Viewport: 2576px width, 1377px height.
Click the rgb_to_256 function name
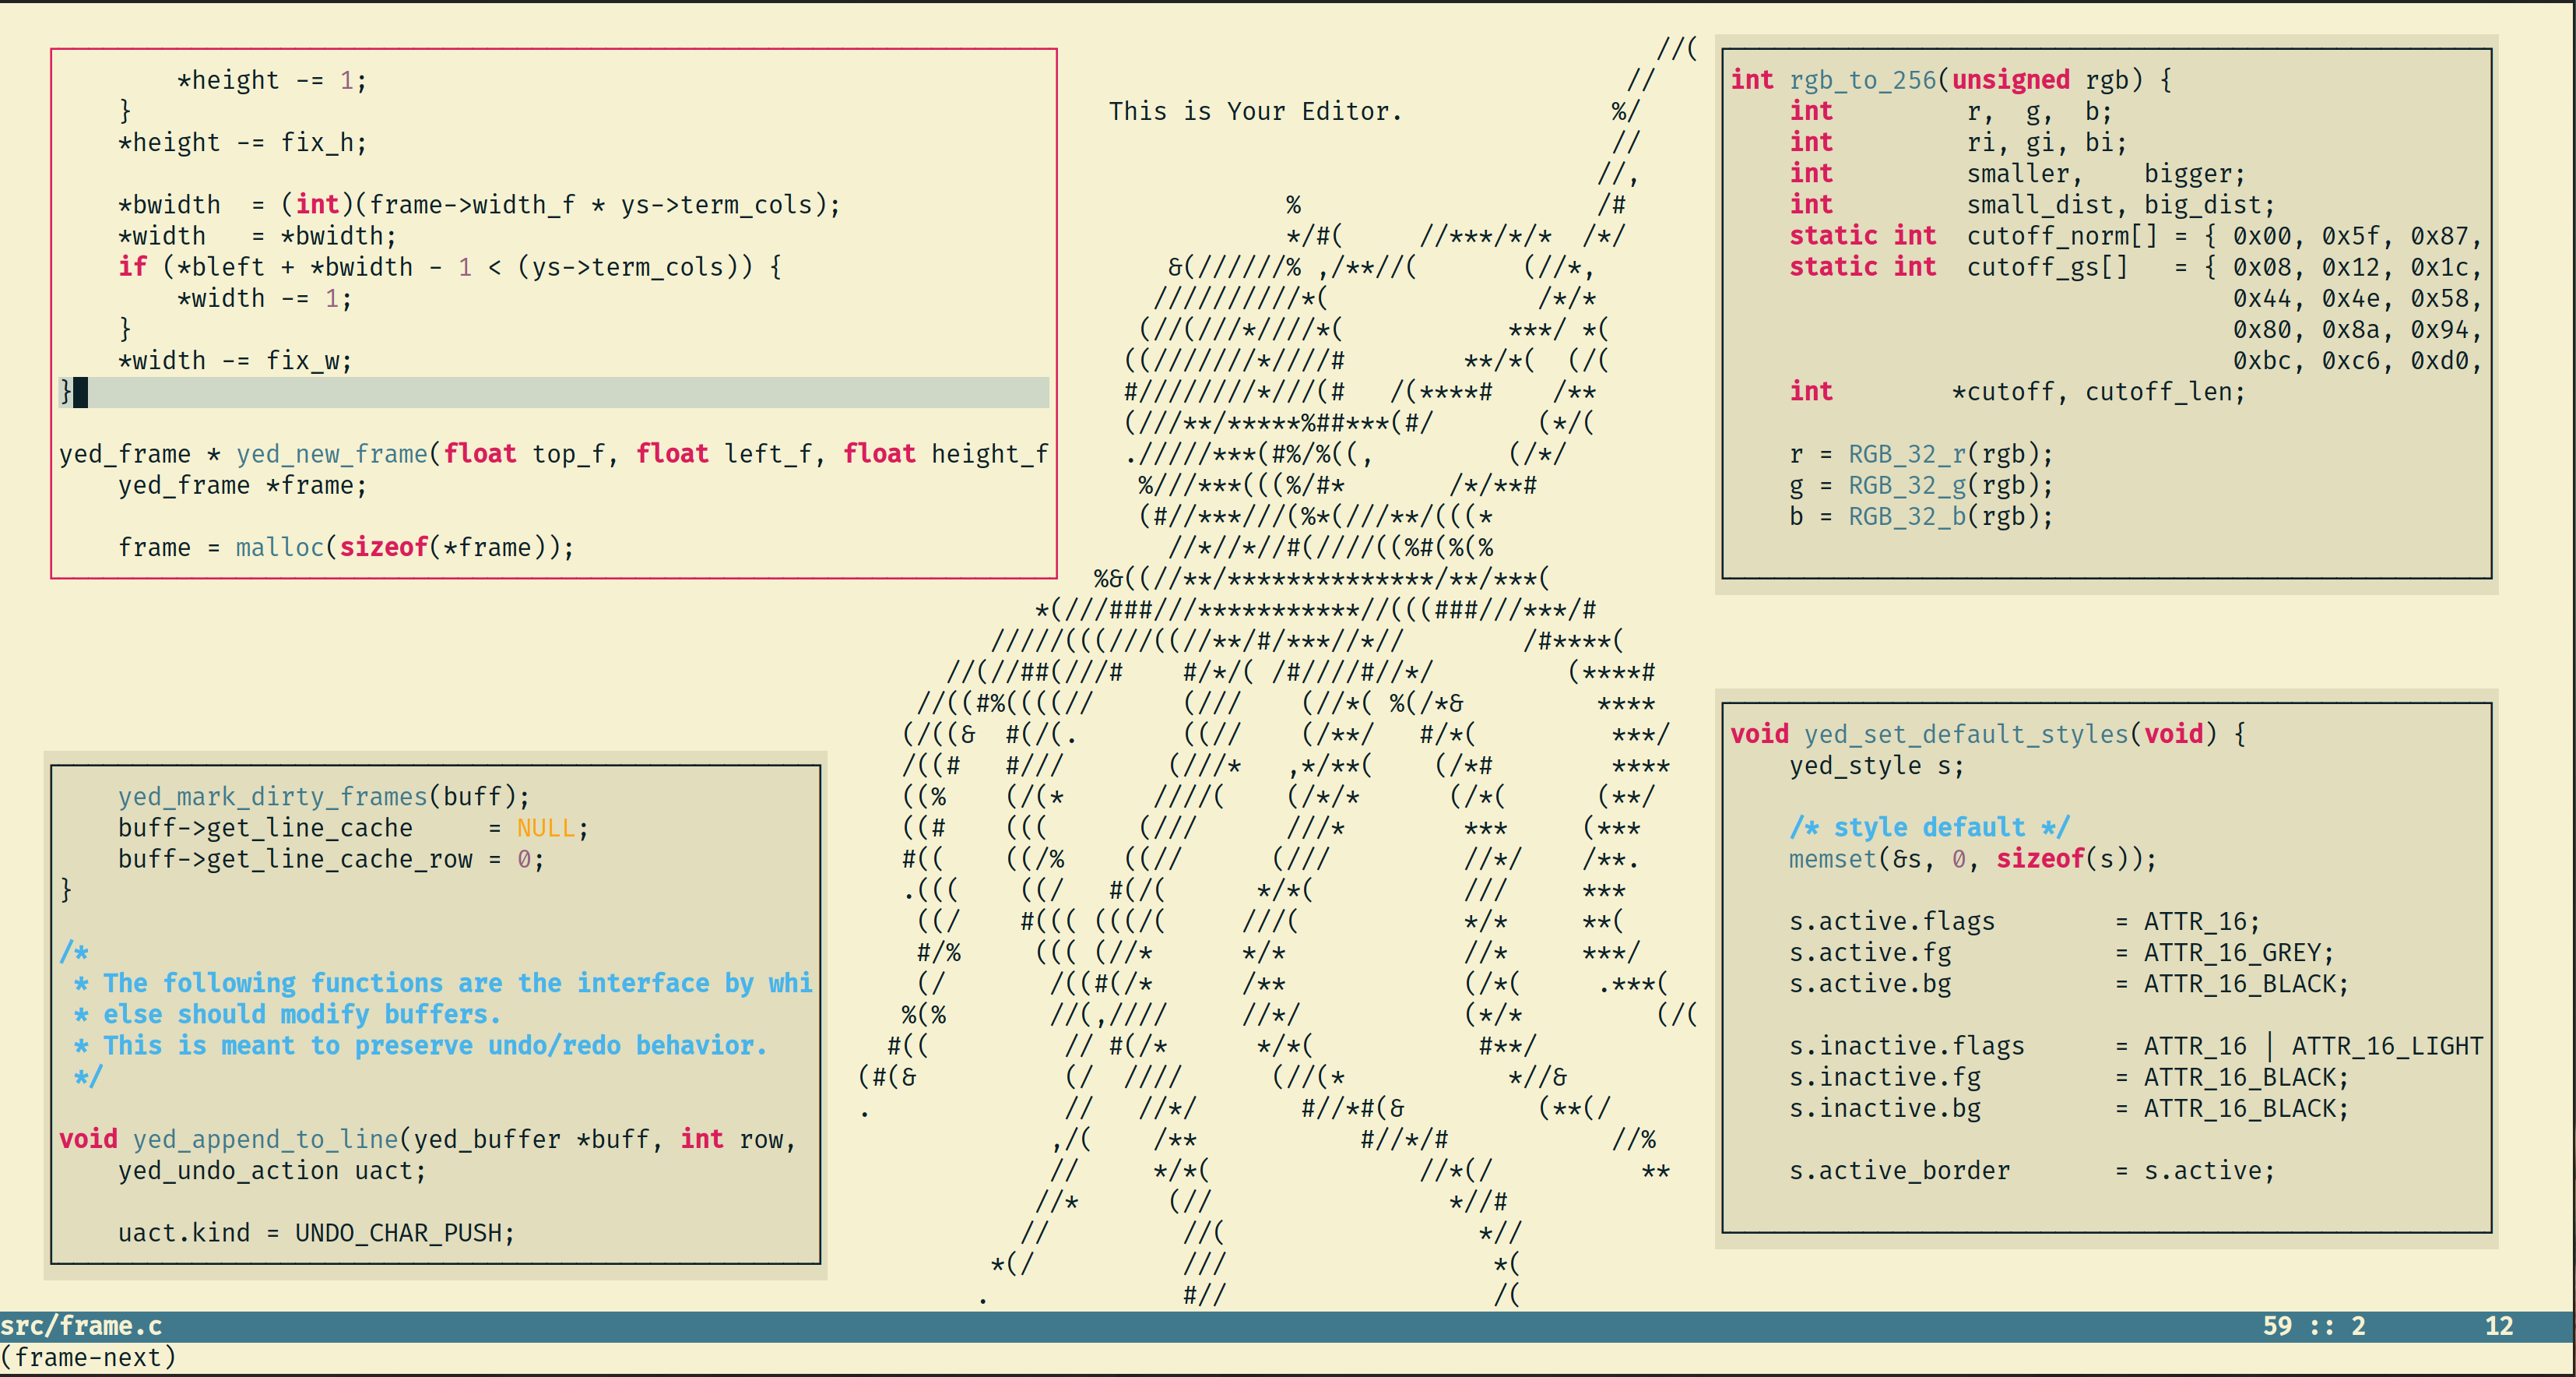point(1862,80)
